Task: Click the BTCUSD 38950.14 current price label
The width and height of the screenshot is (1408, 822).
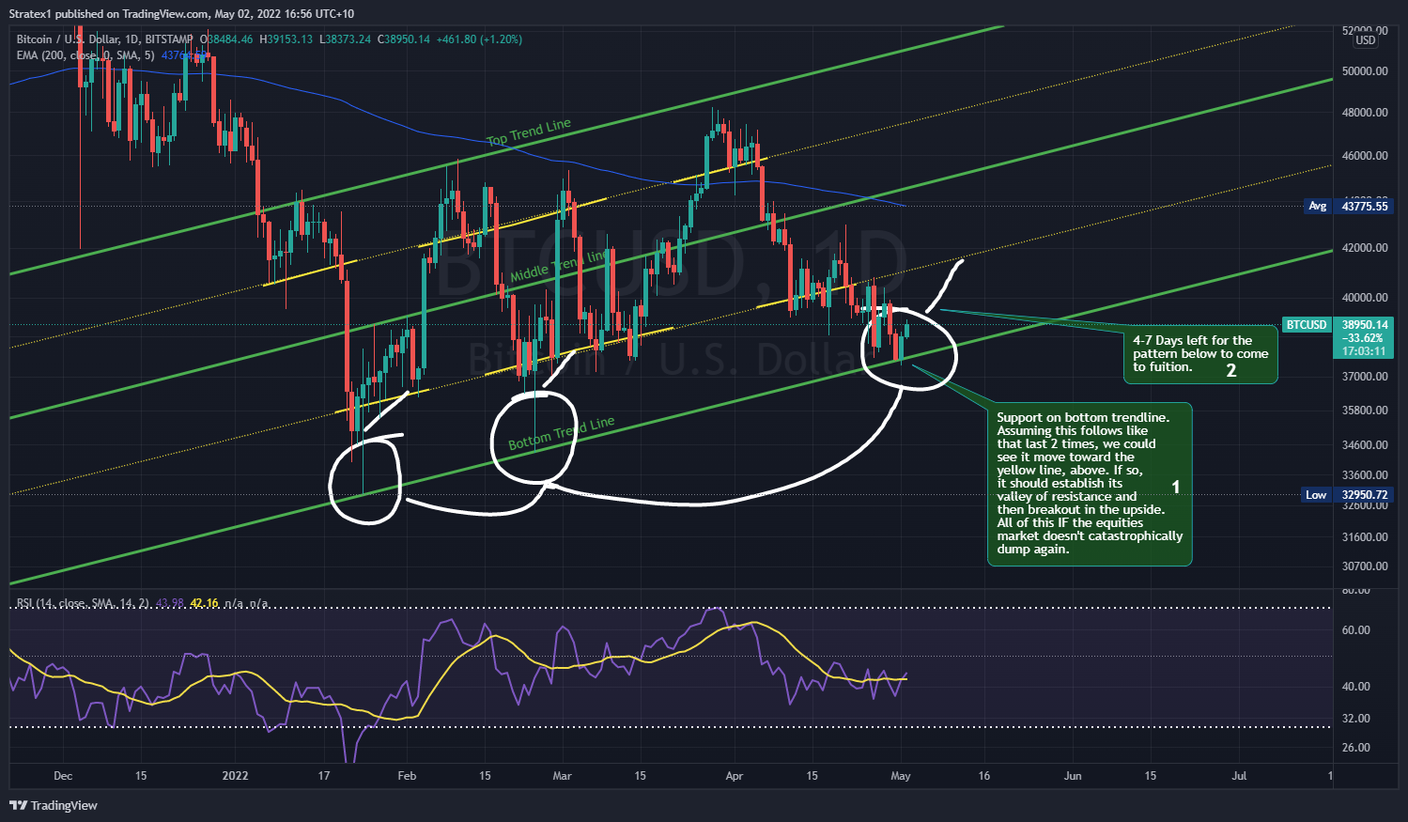Action: click(1338, 325)
